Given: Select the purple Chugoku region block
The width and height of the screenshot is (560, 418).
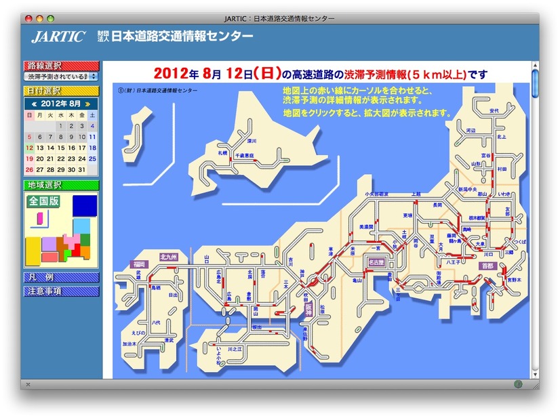Looking at the screenshot, I should click(x=49, y=244).
